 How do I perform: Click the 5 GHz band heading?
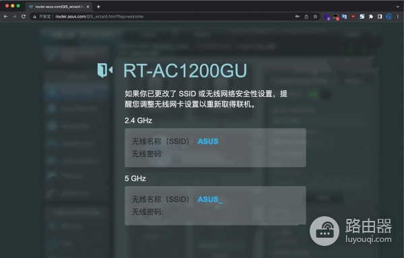(x=135, y=179)
